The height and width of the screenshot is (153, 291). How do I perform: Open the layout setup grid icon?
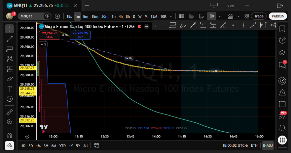[247, 16]
